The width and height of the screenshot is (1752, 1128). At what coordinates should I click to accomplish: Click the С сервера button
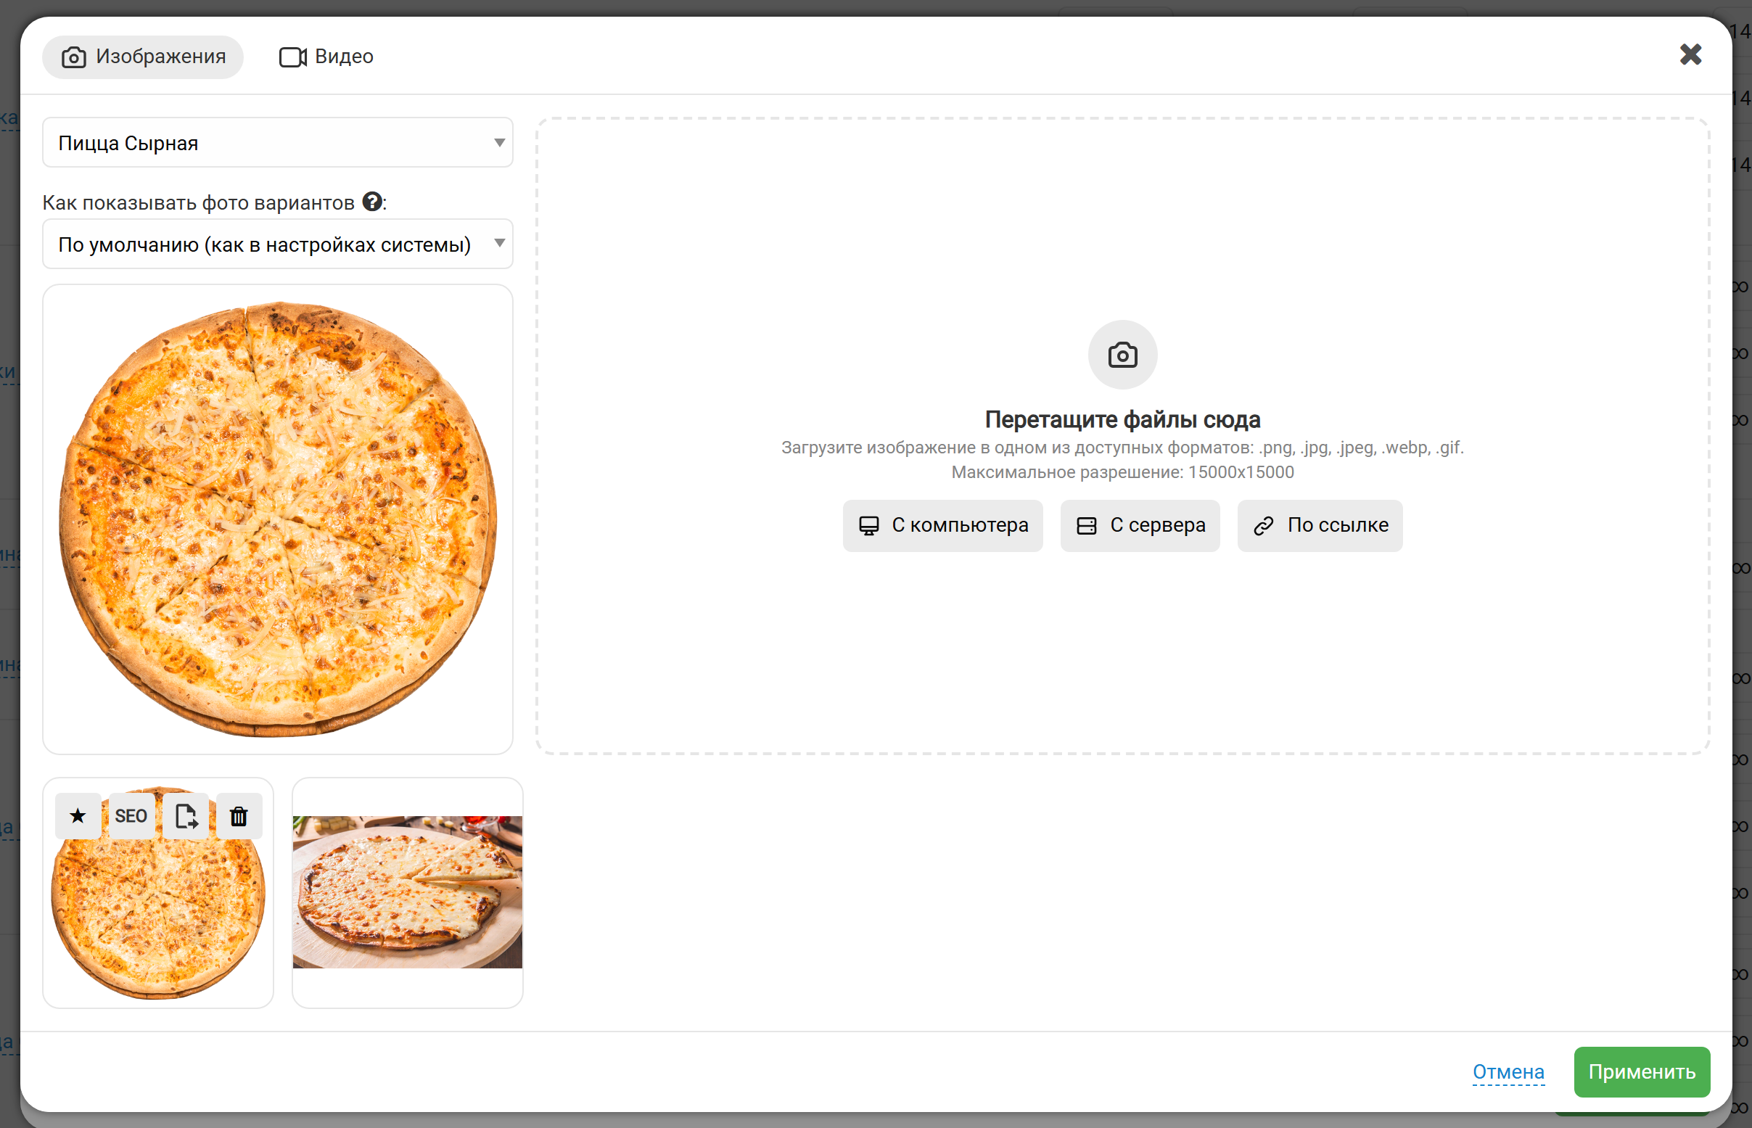click(x=1140, y=525)
